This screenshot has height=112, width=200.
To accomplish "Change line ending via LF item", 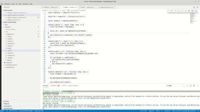I will [x=162, y=111].
